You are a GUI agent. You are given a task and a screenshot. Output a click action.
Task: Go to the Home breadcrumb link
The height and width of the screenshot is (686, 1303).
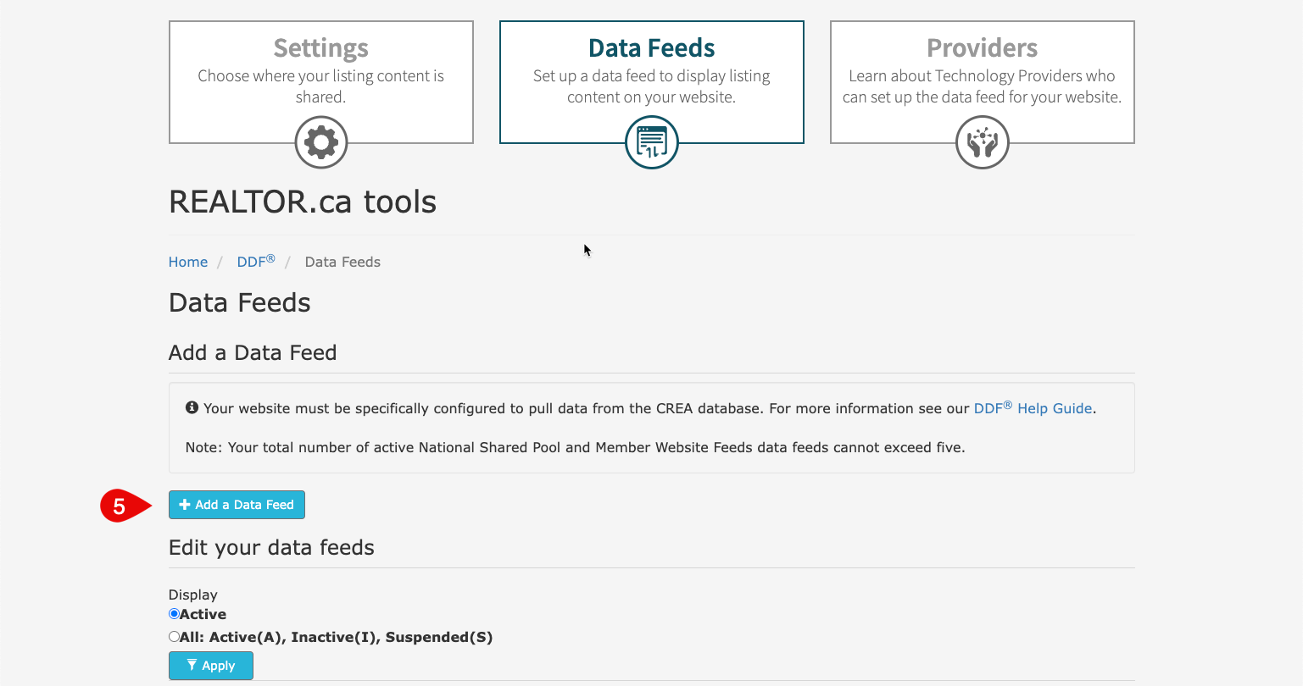(188, 262)
